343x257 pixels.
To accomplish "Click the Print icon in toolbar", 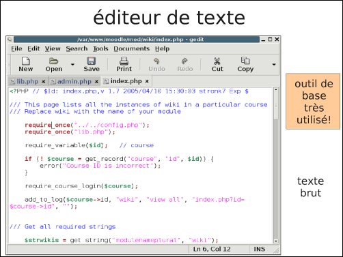I will click(x=124, y=61).
